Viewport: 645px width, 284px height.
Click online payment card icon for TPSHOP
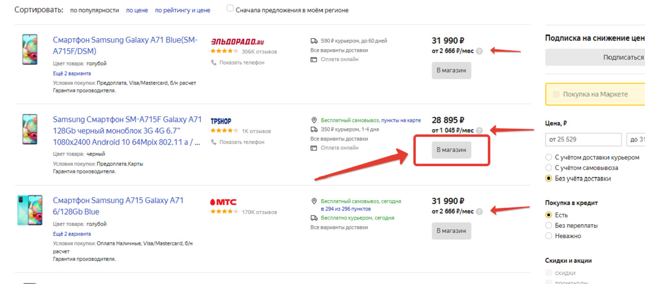coord(314,148)
